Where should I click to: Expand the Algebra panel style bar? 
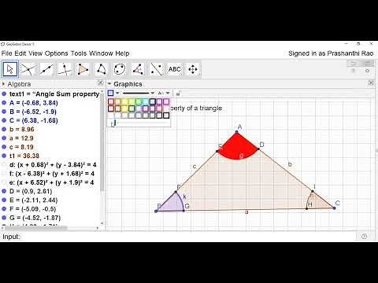click(x=3, y=84)
